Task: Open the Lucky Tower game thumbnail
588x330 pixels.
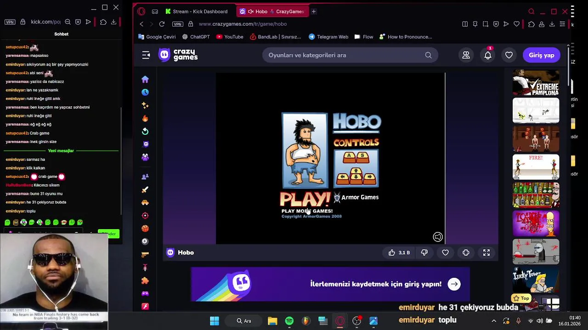Action: [x=536, y=280]
